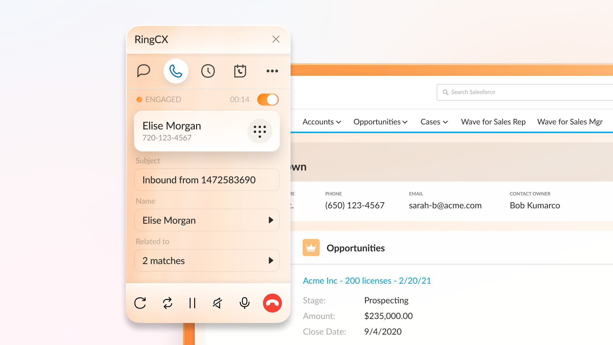This screenshot has width=613, height=345.
Task: Hang up with the red end call button
Action: 272,303
